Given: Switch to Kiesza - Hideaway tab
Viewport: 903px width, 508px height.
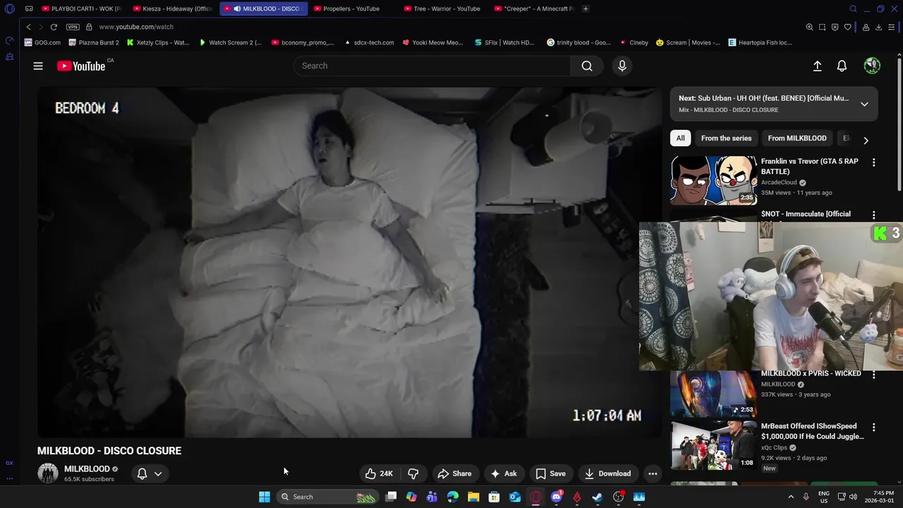Looking at the screenshot, I should coord(173,8).
